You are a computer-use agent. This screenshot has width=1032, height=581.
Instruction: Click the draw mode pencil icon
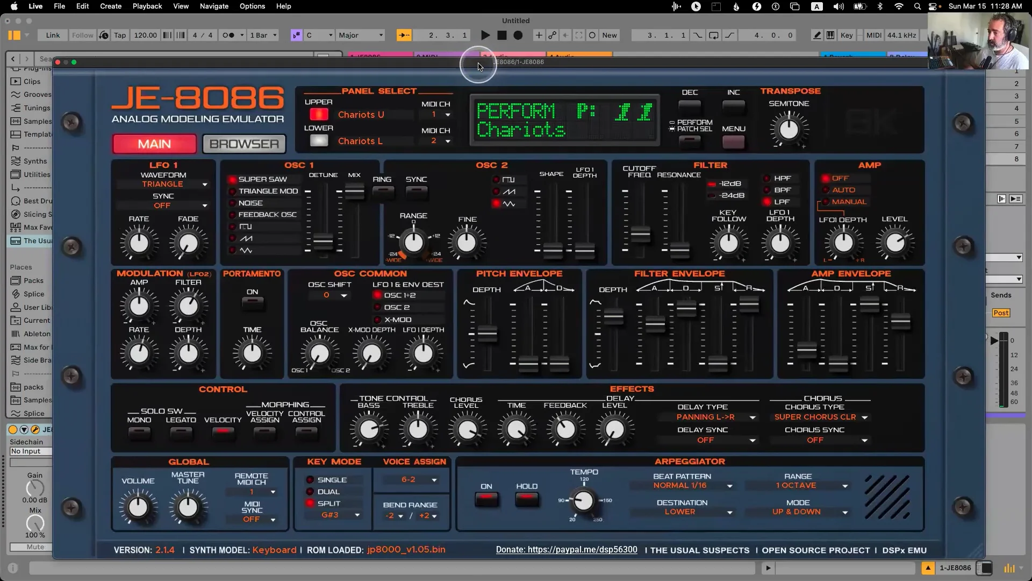pos(817,36)
